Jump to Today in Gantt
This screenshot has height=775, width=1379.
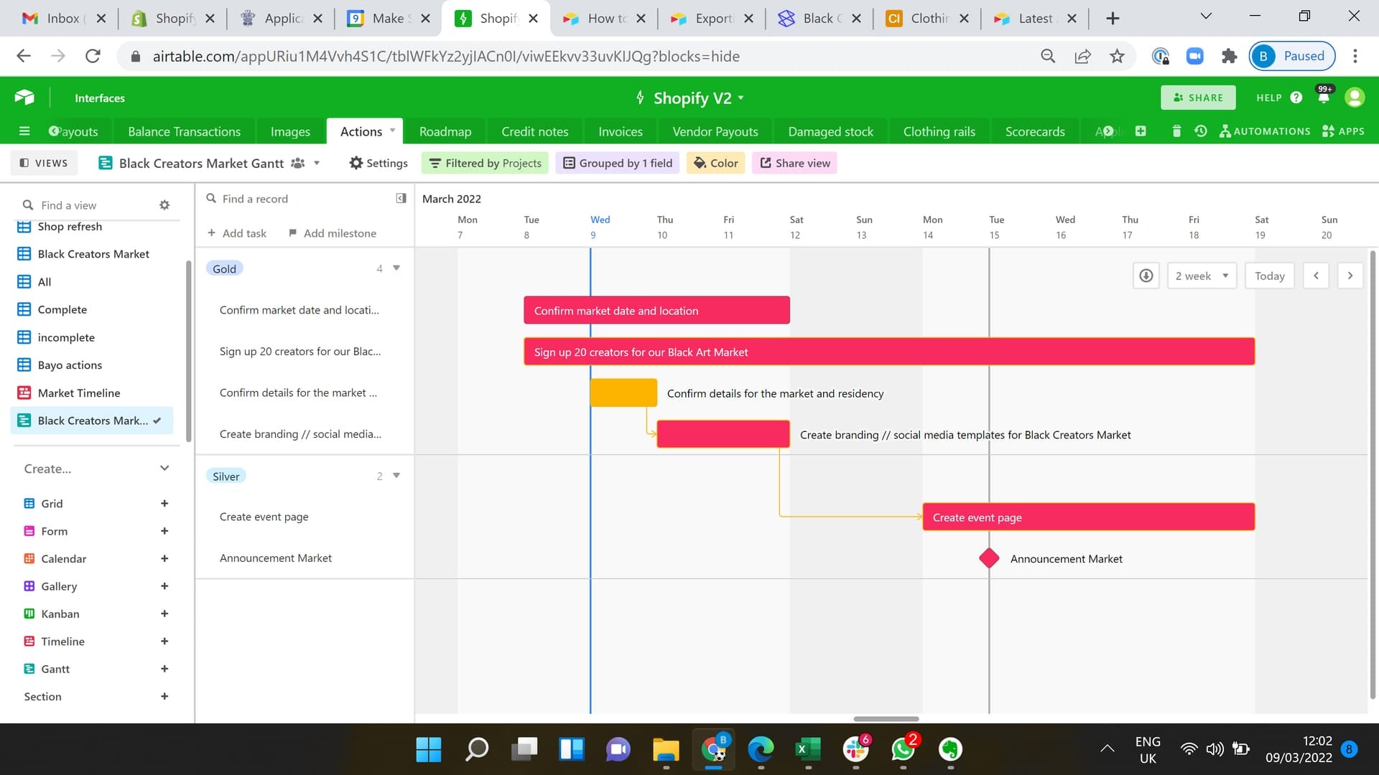(1270, 276)
